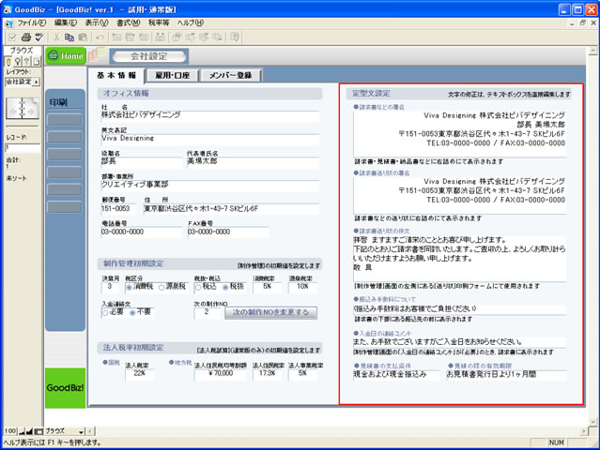
Task: Switch to Browse mode pencil icon
Action: point(8,62)
